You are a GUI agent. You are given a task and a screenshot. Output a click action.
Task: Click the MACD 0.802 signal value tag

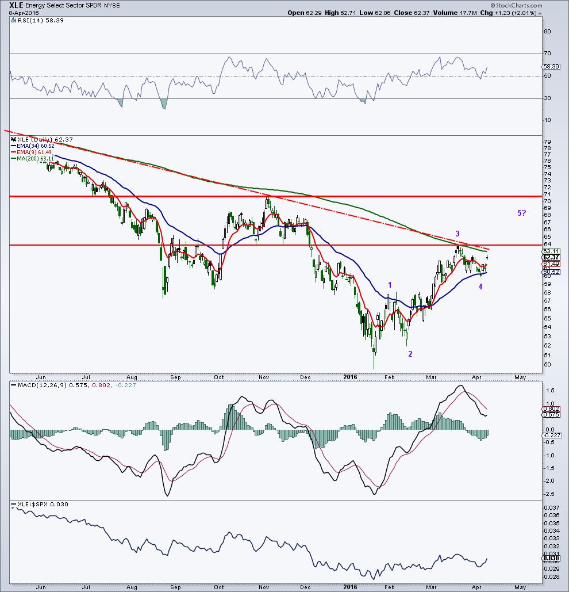click(551, 409)
